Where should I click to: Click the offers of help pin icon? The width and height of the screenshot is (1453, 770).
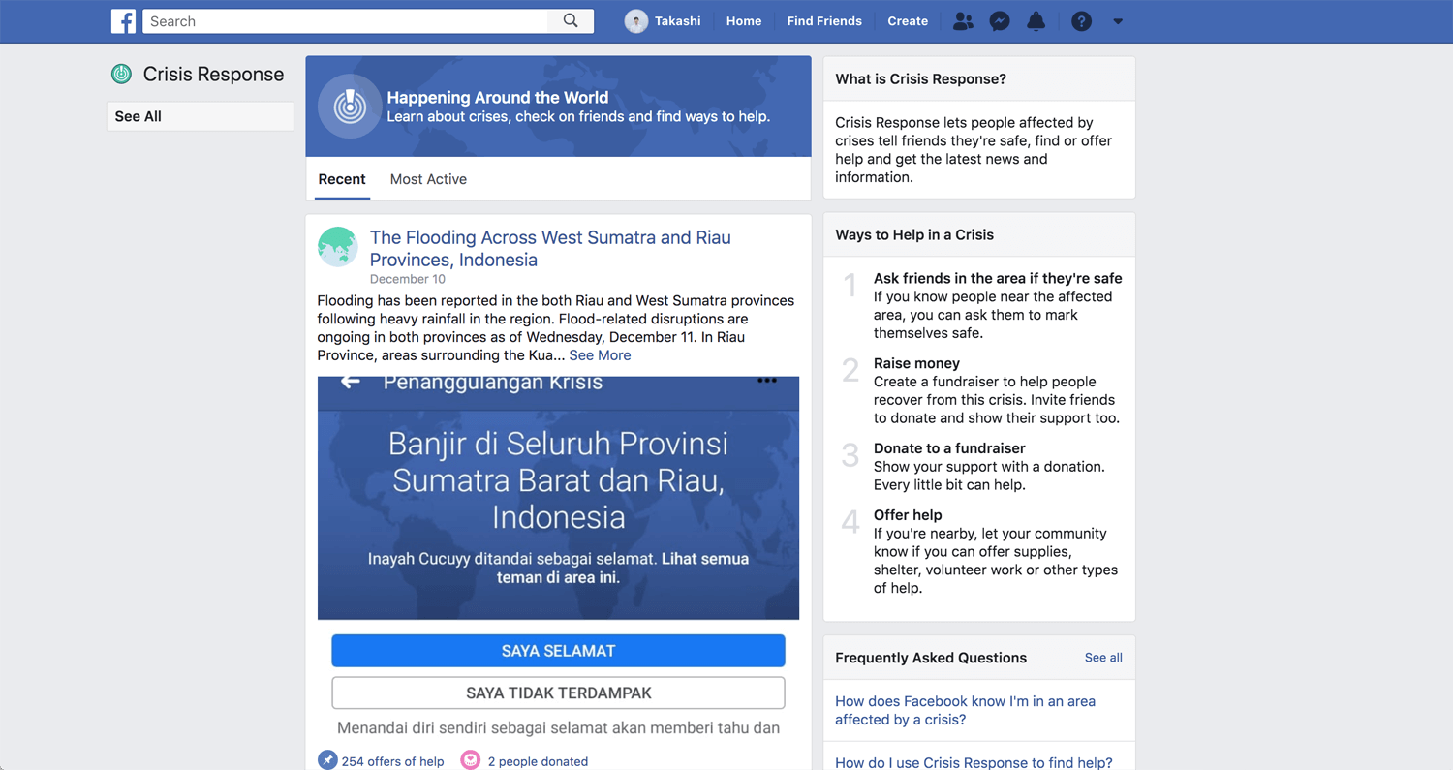click(327, 761)
